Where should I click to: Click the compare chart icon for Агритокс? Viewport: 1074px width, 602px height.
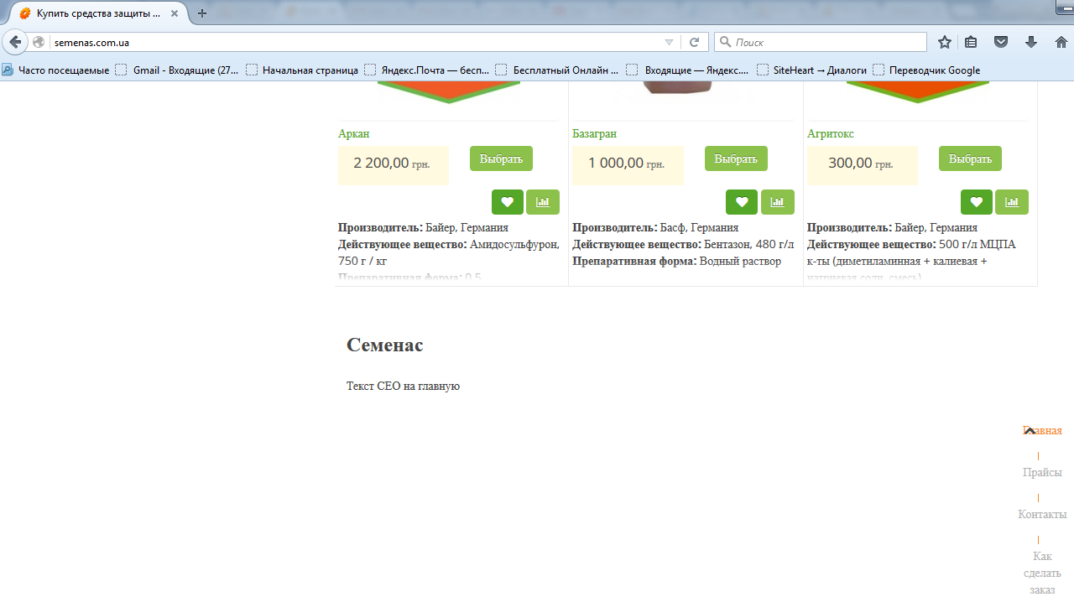click(x=1012, y=202)
